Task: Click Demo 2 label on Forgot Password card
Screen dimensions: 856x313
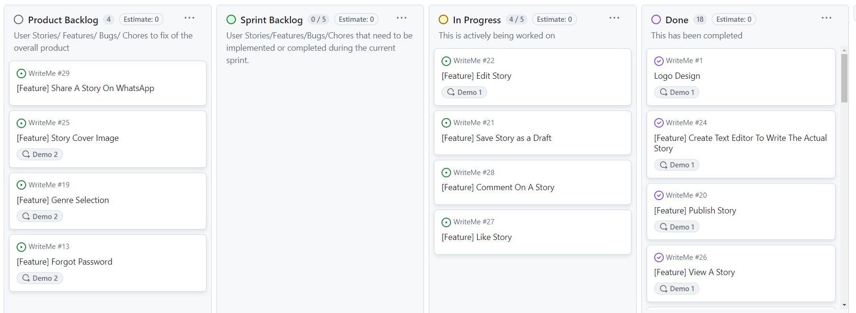Action: [x=40, y=278]
